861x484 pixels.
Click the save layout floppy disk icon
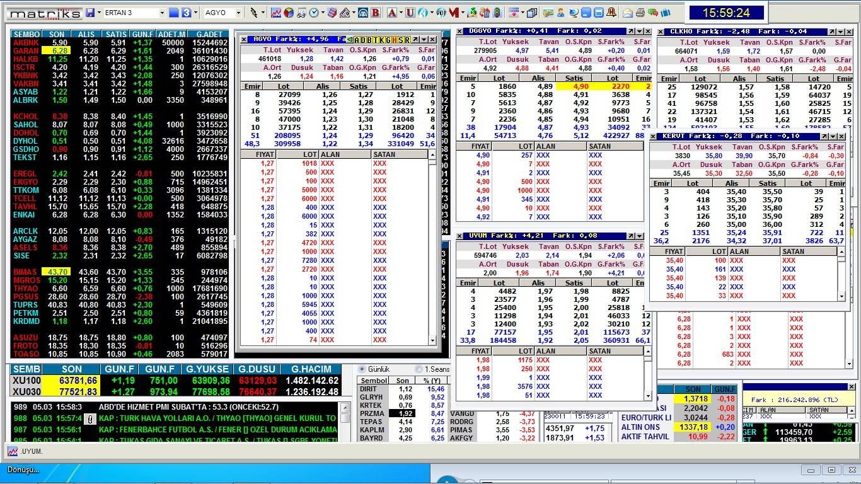pyautogui.click(x=91, y=13)
